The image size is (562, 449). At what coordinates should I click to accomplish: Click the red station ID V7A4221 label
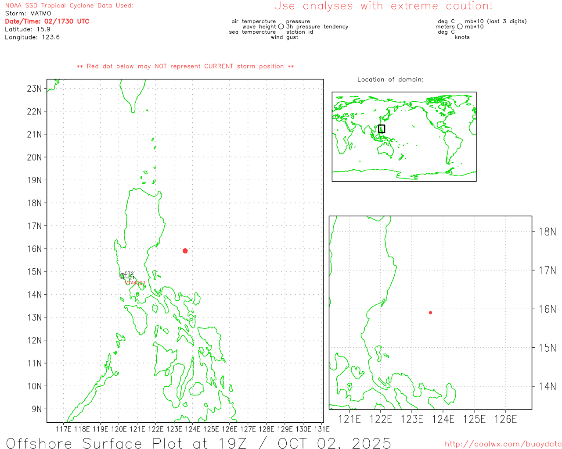tap(135, 283)
